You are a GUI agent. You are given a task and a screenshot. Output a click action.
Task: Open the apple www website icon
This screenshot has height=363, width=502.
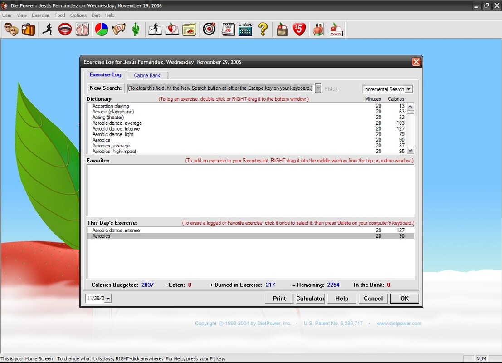(336, 29)
